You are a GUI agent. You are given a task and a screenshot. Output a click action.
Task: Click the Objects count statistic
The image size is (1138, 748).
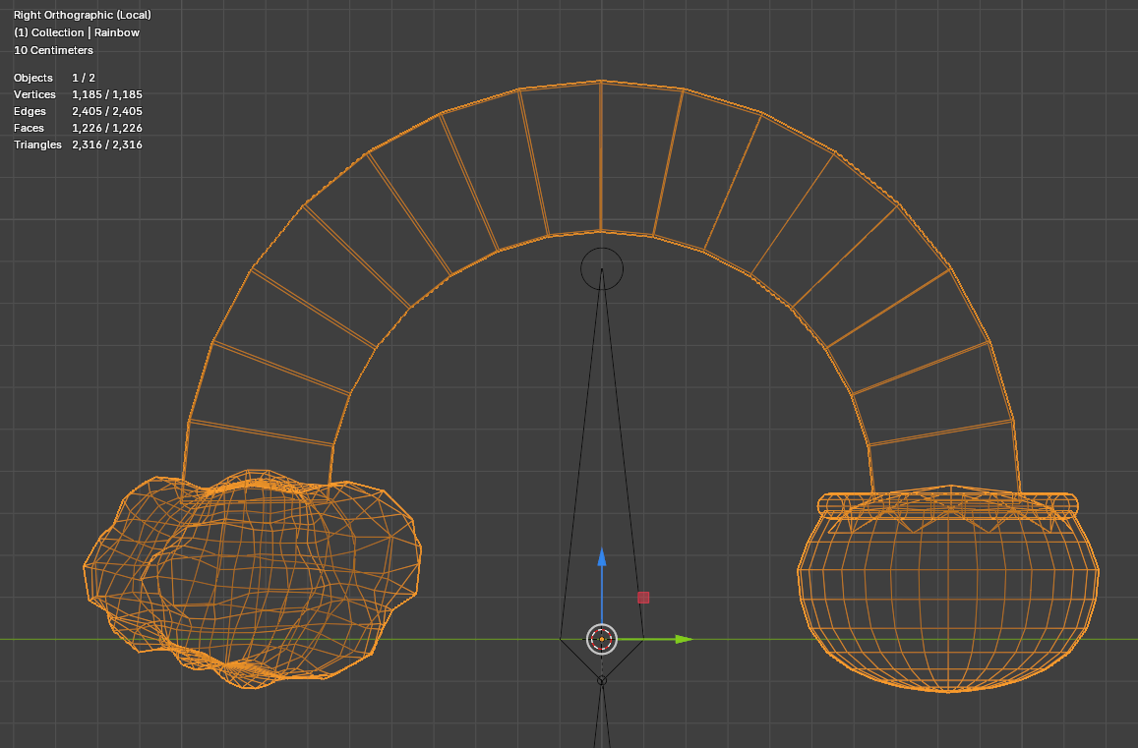click(54, 78)
